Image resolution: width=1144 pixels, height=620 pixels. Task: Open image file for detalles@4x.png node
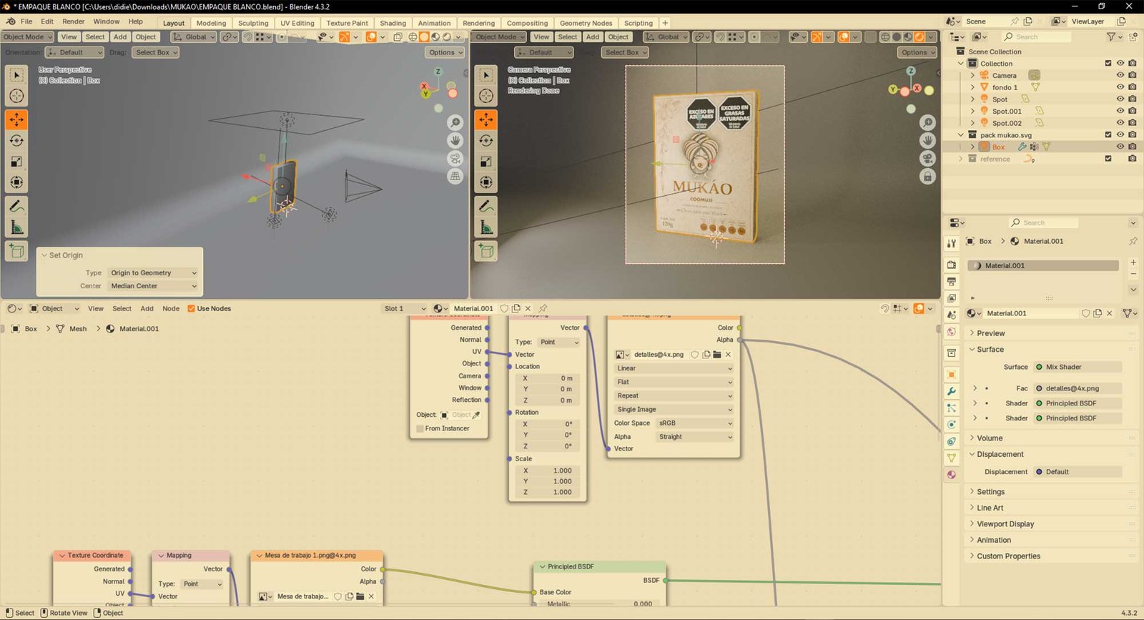[x=717, y=355]
